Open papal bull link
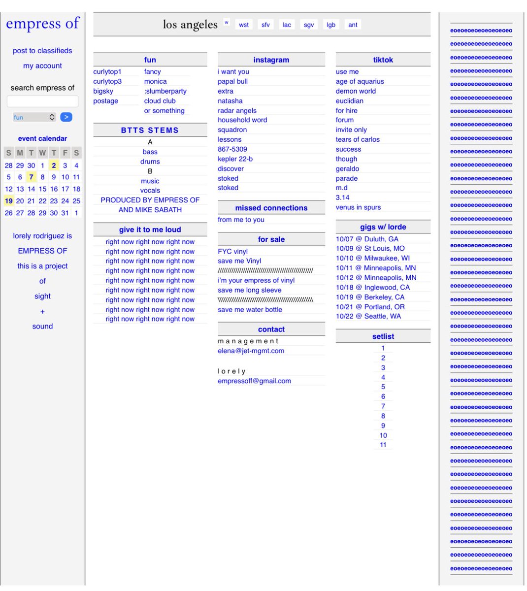This screenshot has width=527, height=591. click(x=233, y=82)
